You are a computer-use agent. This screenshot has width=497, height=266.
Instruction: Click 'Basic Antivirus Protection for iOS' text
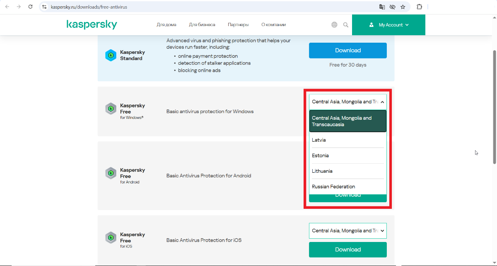(x=204, y=240)
